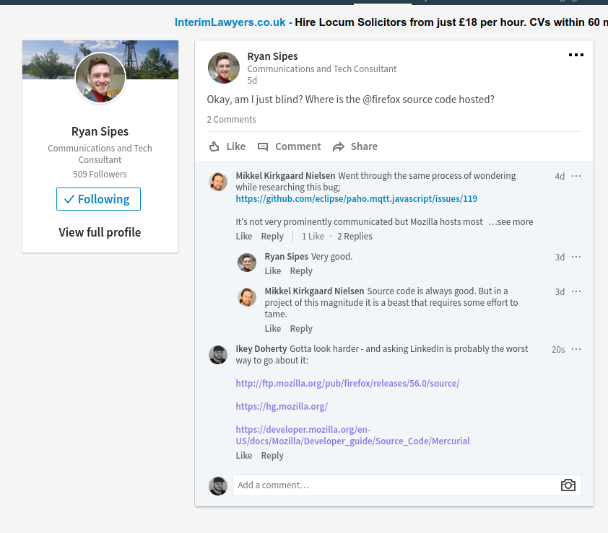This screenshot has width=608, height=533.
Task: Click the Share text on main post
Action: (x=364, y=146)
